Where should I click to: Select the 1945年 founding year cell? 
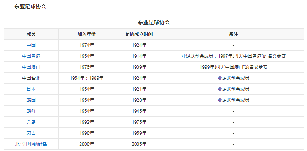point(139,111)
